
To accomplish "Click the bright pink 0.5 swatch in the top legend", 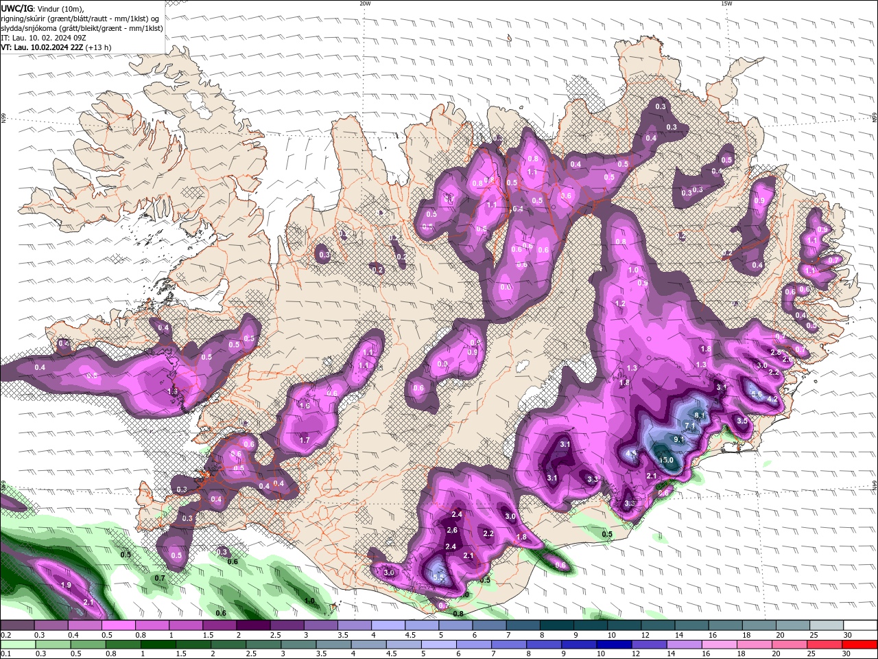I will pos(119,626).
